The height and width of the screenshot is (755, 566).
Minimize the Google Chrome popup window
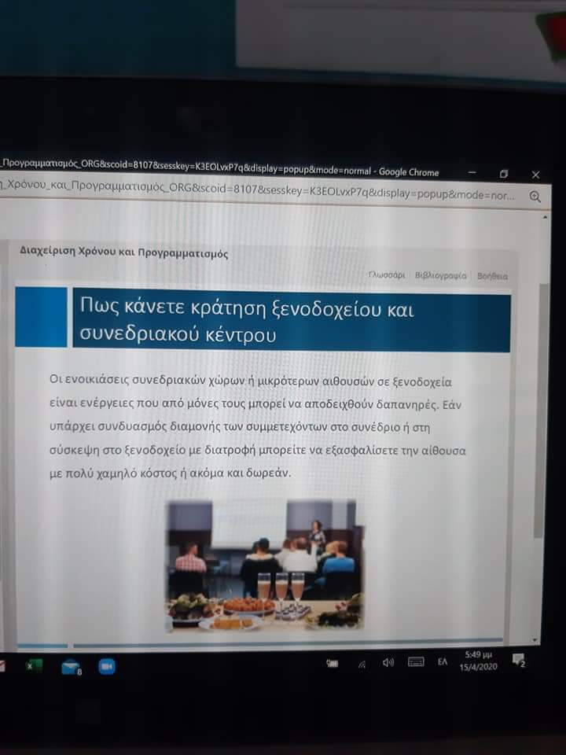pyautogui.click(x=472, y=172)
